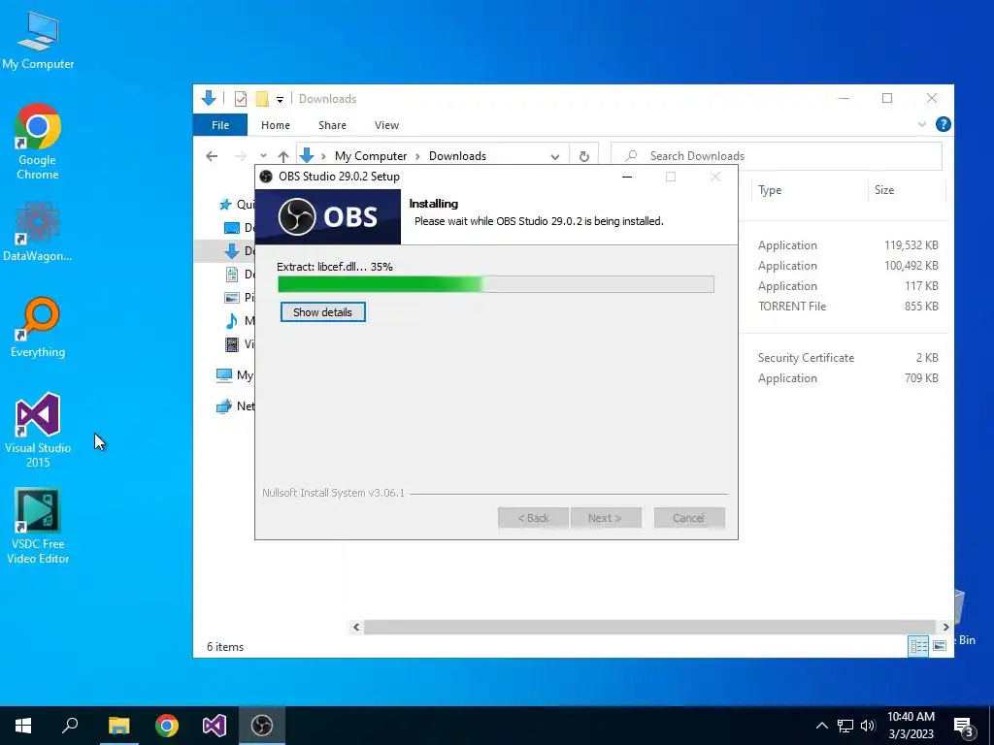The height and width of the screenshot is (745, 994).
Task: Expand the explorer ribbon chevron
Action: pyautogui.click(x=922, y=125)
